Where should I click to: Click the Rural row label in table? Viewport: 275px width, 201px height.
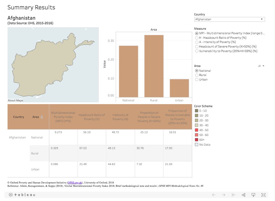pos(35,153)
